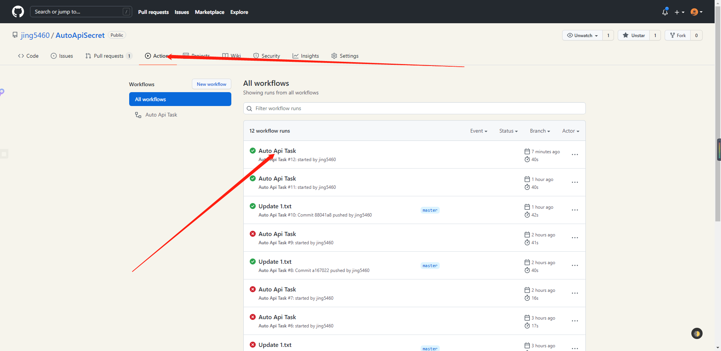Open the three-dots menu for run #9
The image size is (721, 351).
(575, 237)
